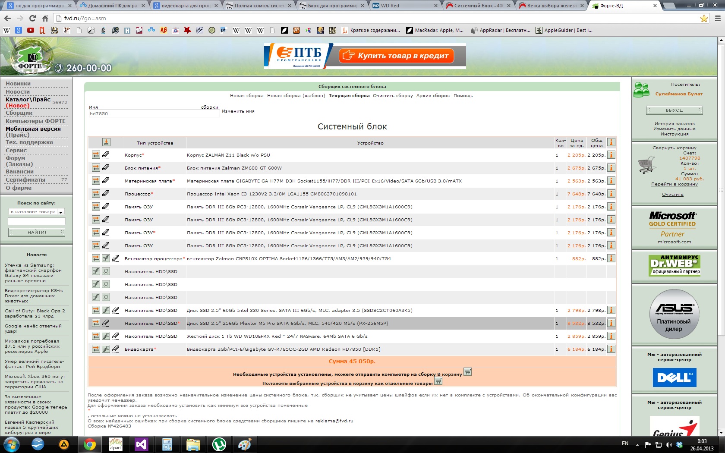Click the 'НАЙТИ!' search button
The image size is (725, 453).
[37, 232]
